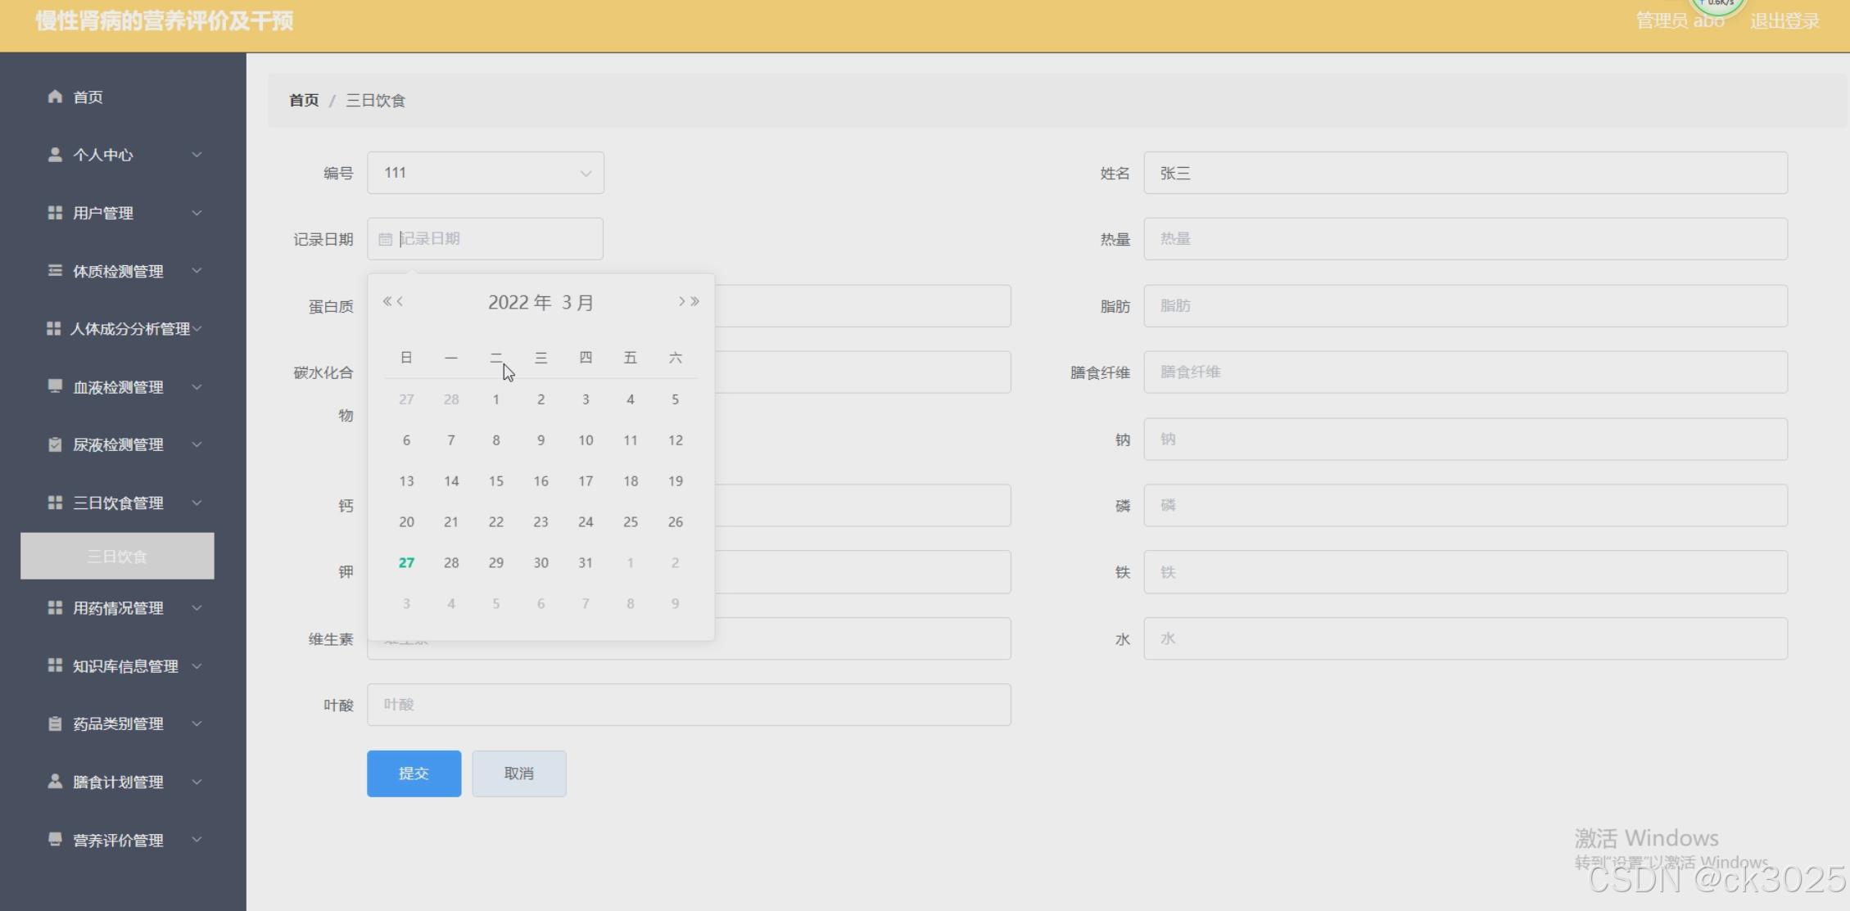Click the grid icon beside 用户管理
The width and height of the screenshot is (1850, 911).
(x=55, y=213)
